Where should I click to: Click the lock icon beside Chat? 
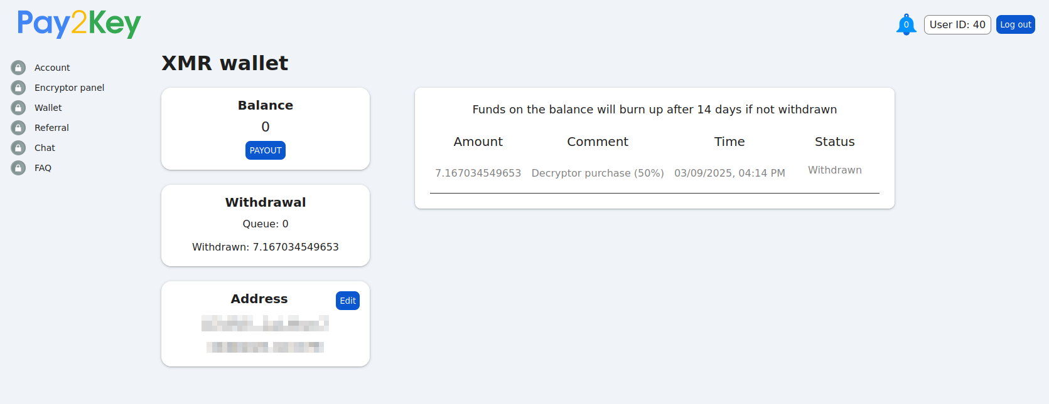pos(18,148)
